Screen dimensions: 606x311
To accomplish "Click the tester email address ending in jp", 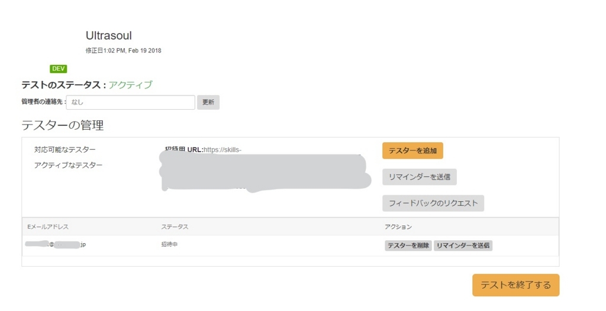I will pos(55,244).
